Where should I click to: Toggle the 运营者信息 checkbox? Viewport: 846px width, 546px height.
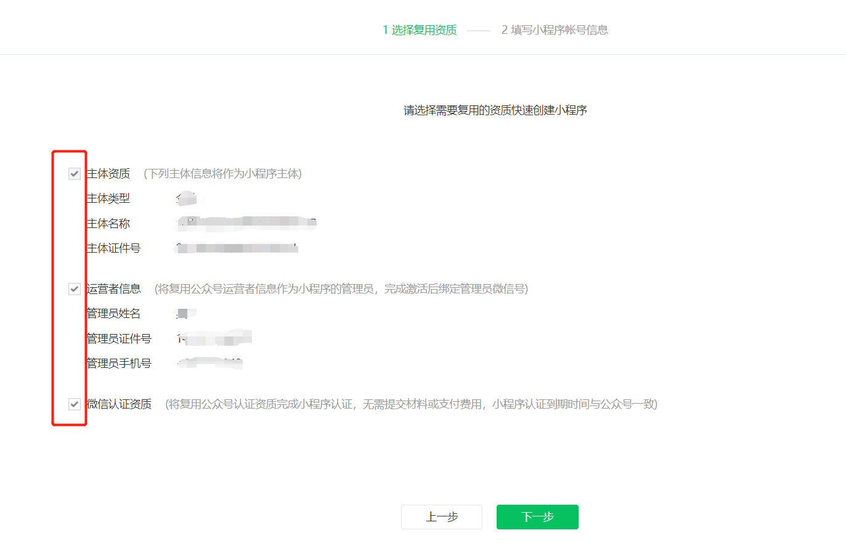tap(75, 289)
